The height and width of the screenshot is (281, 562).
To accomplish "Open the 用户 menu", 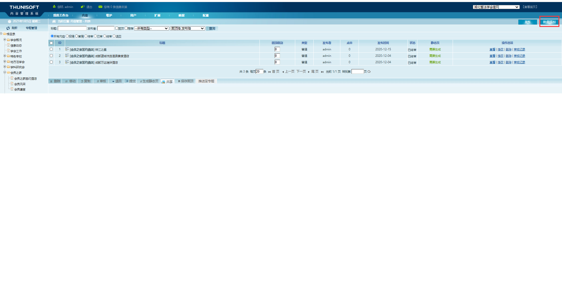I will 133,15.
